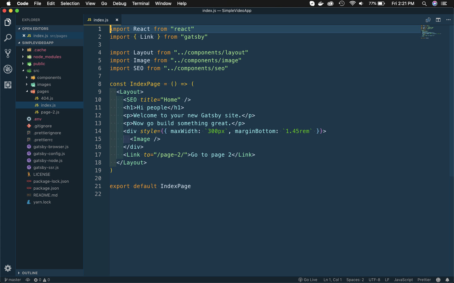The image size is (454, 283).
Task: Open the Explorer view in activity bar
Action: click(8, 22)
